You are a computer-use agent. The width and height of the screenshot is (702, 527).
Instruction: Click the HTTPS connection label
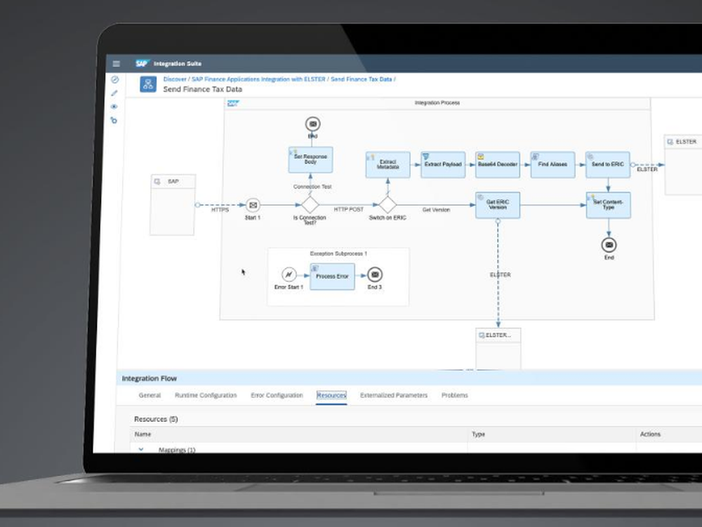click(x=220, y=210)
